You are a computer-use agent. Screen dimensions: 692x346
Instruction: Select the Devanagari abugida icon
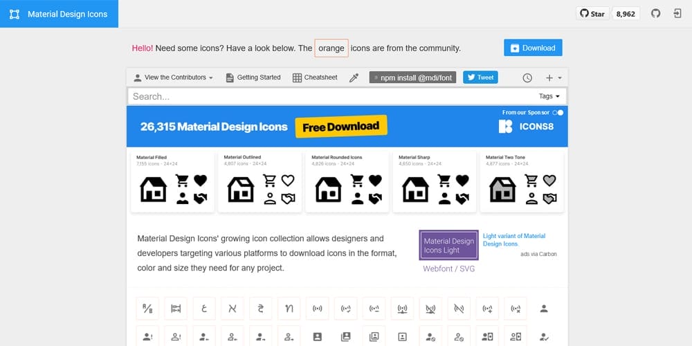260,309
